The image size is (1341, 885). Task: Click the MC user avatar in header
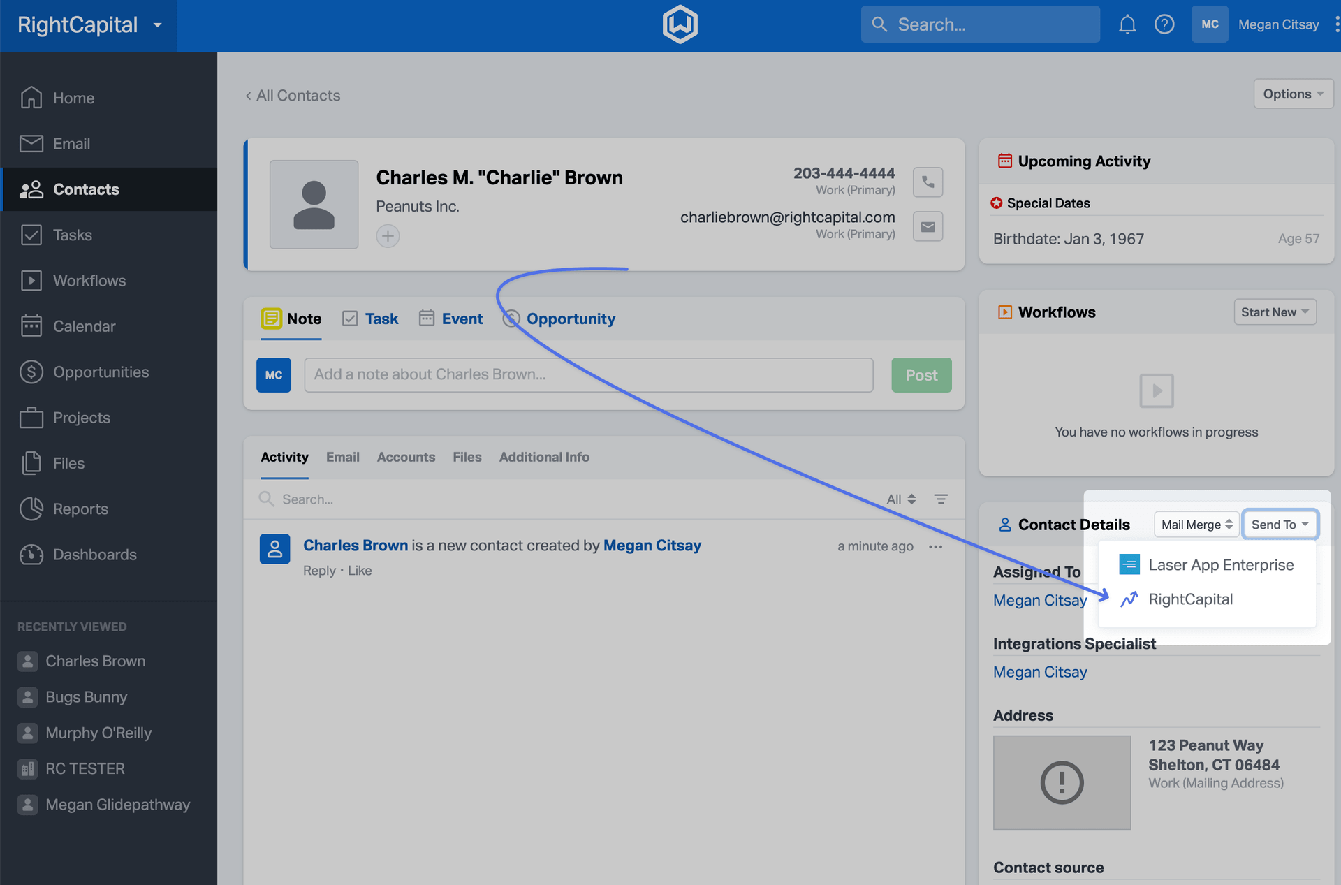point(1210,24)
